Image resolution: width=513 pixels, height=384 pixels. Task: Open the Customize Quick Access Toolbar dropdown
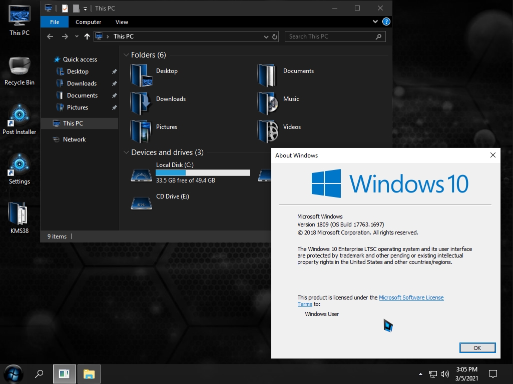pyautogui.click(x=85, y=9)
